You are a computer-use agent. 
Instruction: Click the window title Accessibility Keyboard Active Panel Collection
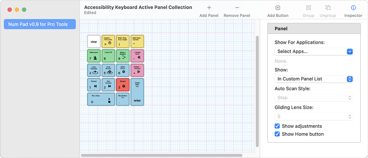pyautogui.click(x=138, y=7)
